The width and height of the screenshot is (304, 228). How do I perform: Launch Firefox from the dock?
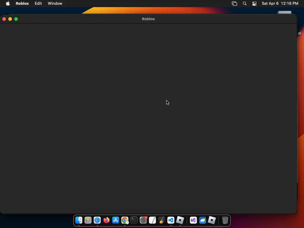pyautogui.click(x=107, y=220)
